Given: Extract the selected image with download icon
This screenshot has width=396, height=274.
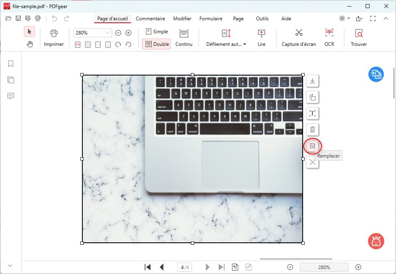Looking at the screenshot, I should point(312,81).
